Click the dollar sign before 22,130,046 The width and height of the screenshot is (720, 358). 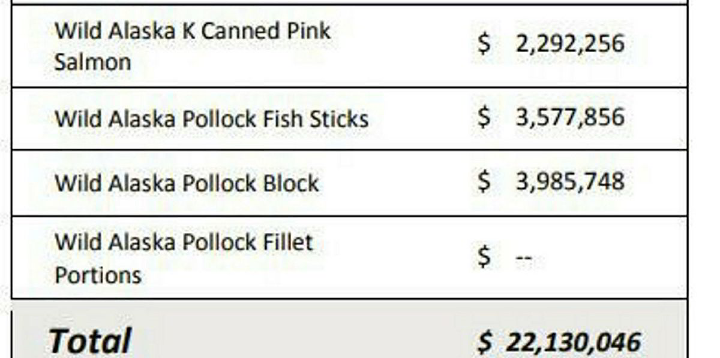(485, 342)
